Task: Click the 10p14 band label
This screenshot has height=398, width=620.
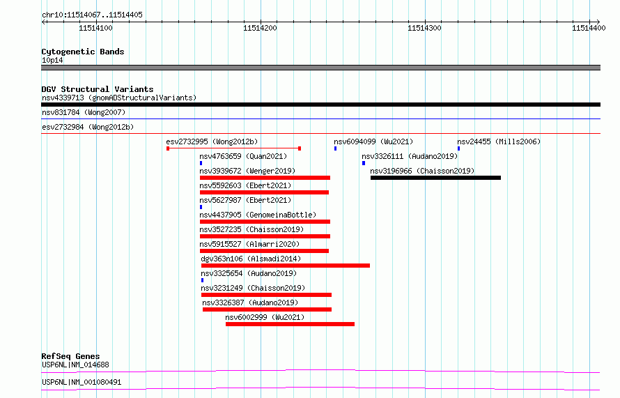Action: coord(52,60)
